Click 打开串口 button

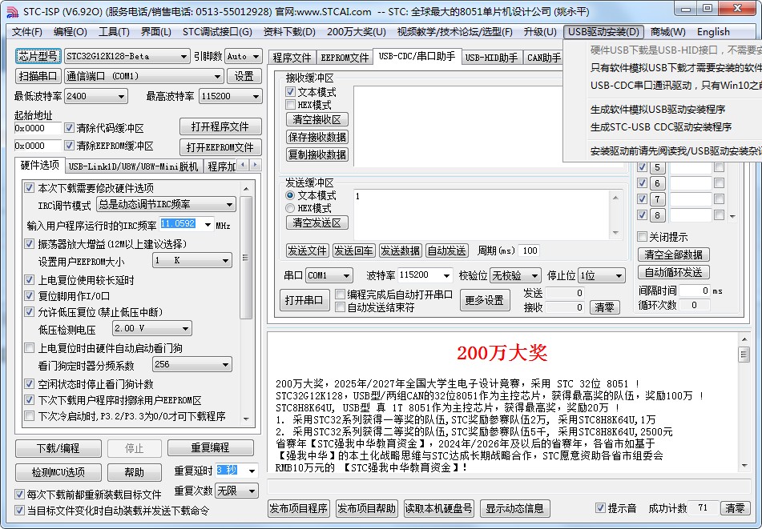[304, 300]
